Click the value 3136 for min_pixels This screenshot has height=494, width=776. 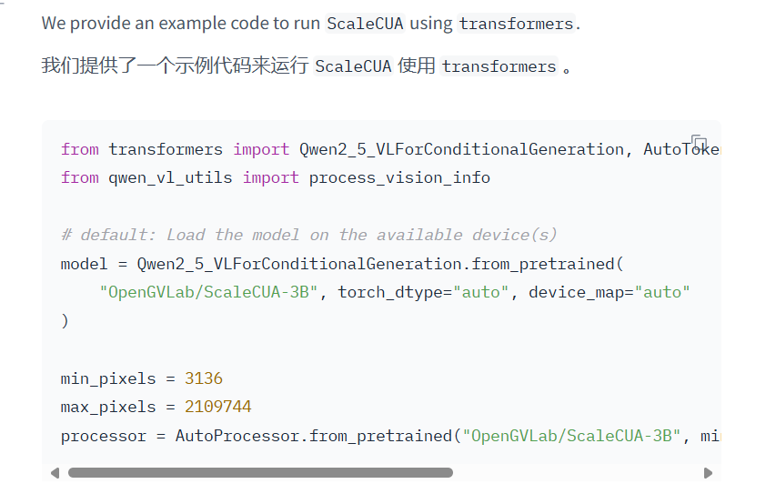(x=204, y=378)
